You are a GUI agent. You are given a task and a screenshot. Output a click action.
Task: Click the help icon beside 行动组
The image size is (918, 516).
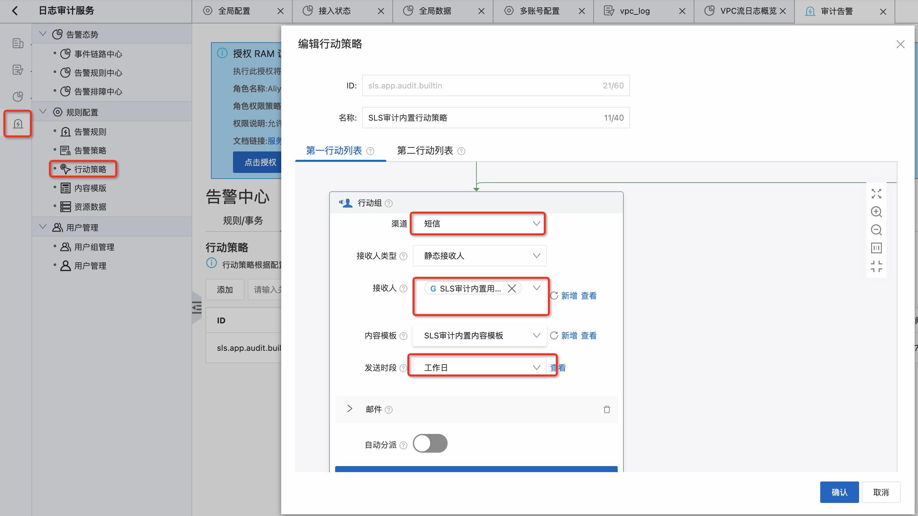(389, 203)
